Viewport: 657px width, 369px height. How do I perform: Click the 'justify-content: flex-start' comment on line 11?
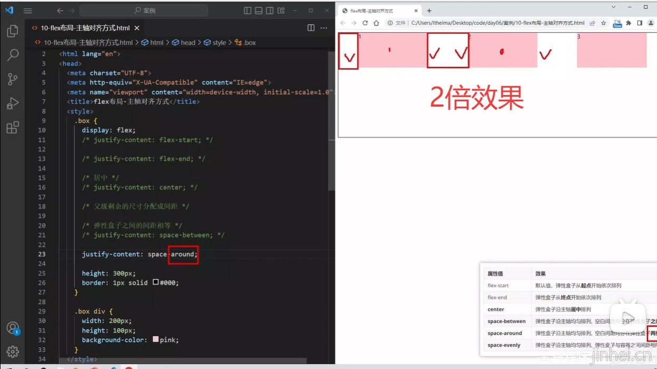(148, 140)
